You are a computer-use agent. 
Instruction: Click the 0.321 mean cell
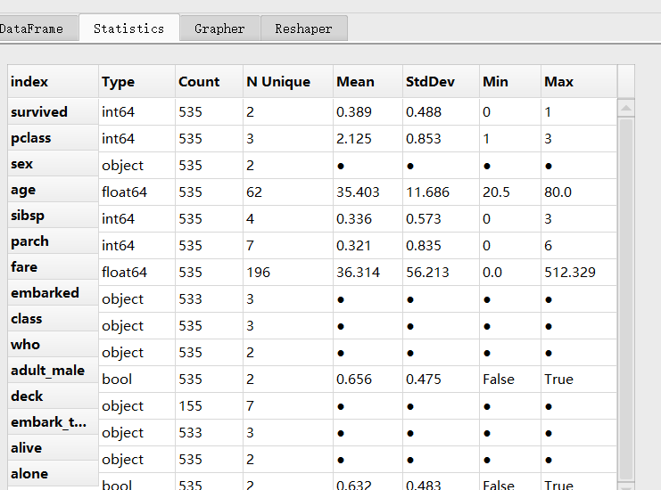pyautogui.click(x=368, y=245)
